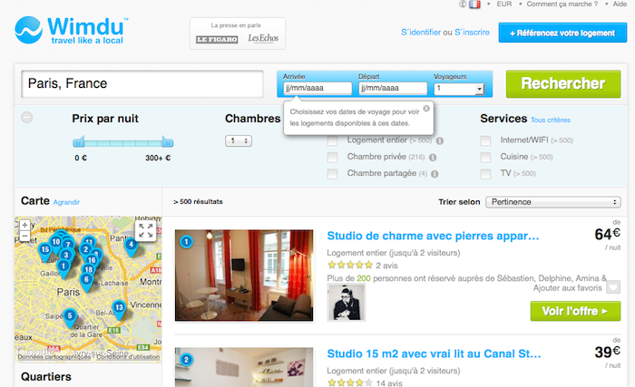Expand the map to fullscreen
This screenshot has height=387, width=635.
tap(146, 231)
